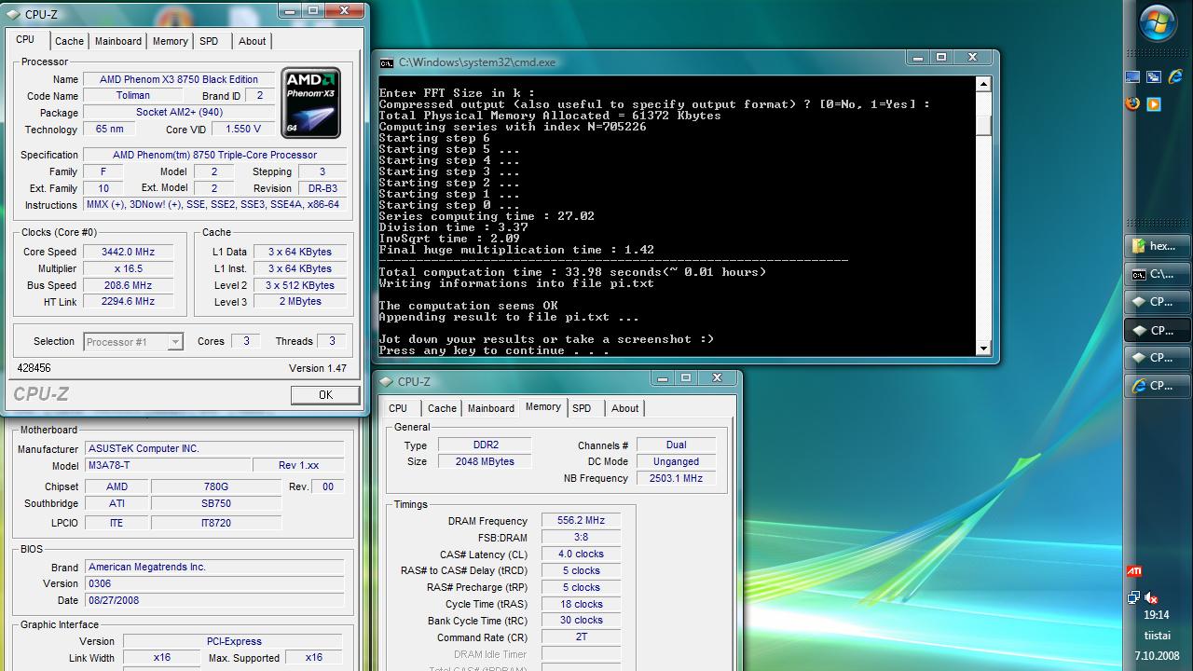Click the Instructions field listing MMX, SSE

point(215,204)
